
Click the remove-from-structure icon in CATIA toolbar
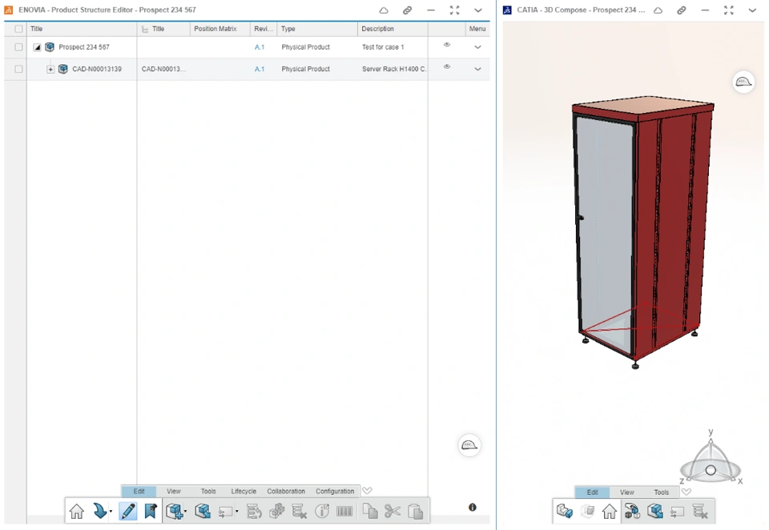(x=700, y=512)
